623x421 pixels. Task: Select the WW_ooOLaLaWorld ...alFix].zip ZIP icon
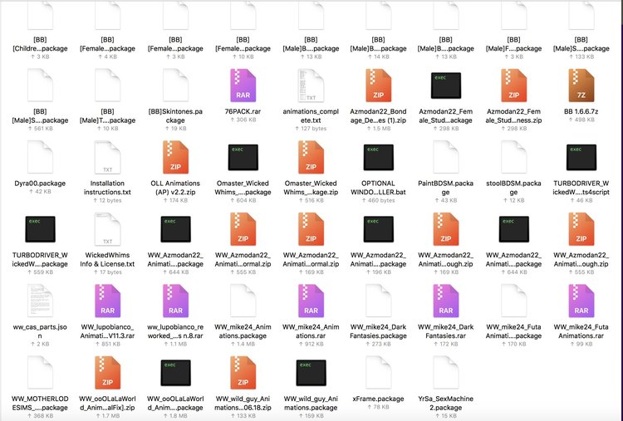coord(108,373)
